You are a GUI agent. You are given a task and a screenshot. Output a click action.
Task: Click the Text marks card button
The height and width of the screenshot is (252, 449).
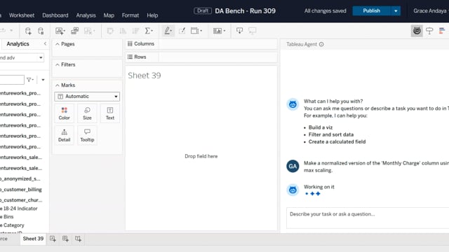point(110,113)
